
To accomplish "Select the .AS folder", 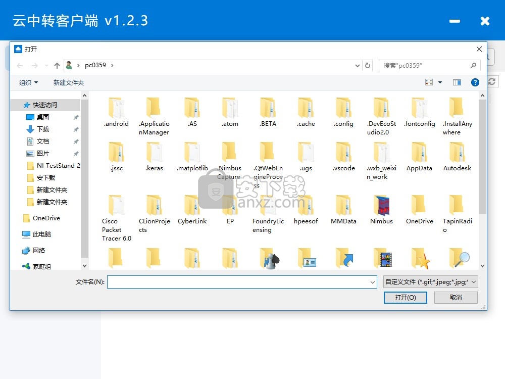I will 192,112.
